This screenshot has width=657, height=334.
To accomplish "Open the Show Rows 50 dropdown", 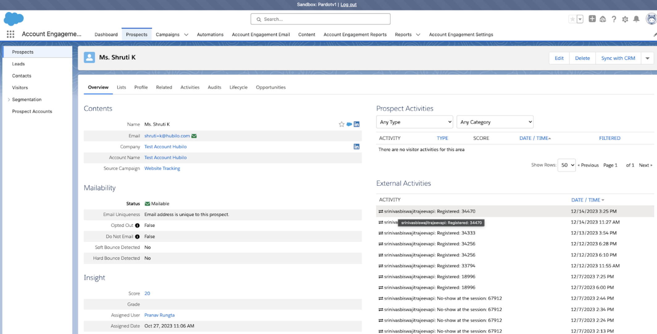I will point(567,165).
